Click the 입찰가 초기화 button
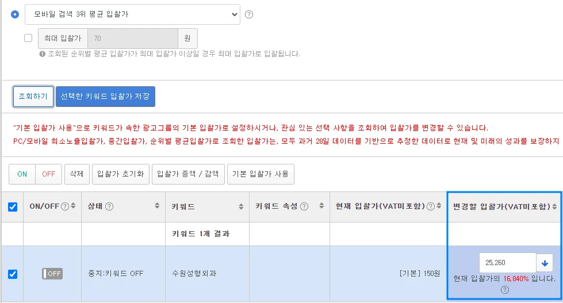563x303 pixels. tap(121, 174)
